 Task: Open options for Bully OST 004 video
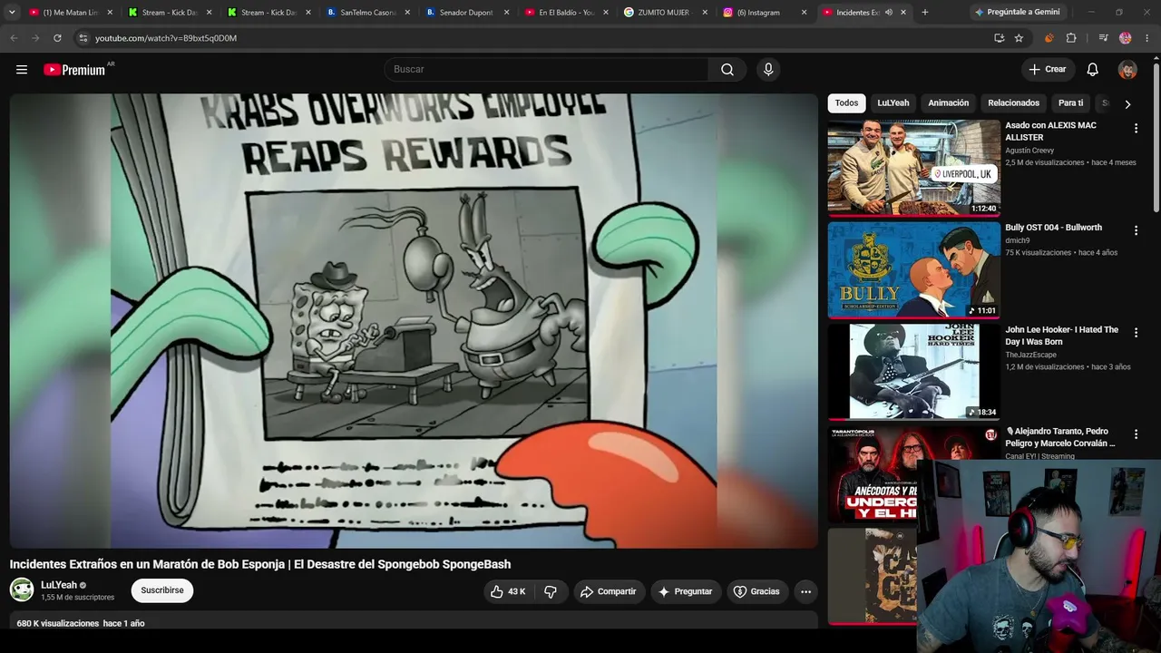(x=1136, y=231)
